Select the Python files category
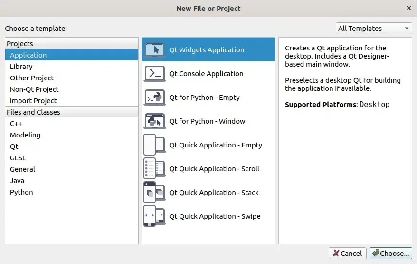The image size is (417, 264). [72, 192]
